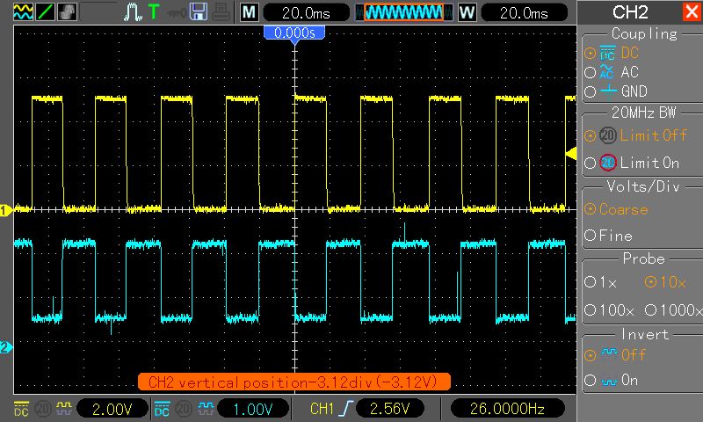The height and width of the screenshot is (422, 703).
Task: Click the green T trigger status icon
Action: tap(154, 12)
